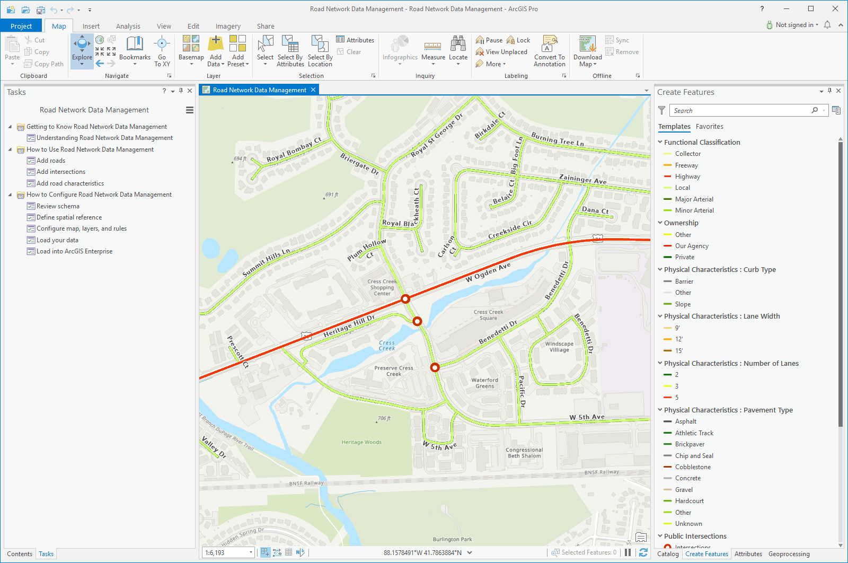Click the Select By Attributes tool
Viewport: 848px width, 563px height.
[290, 51]
